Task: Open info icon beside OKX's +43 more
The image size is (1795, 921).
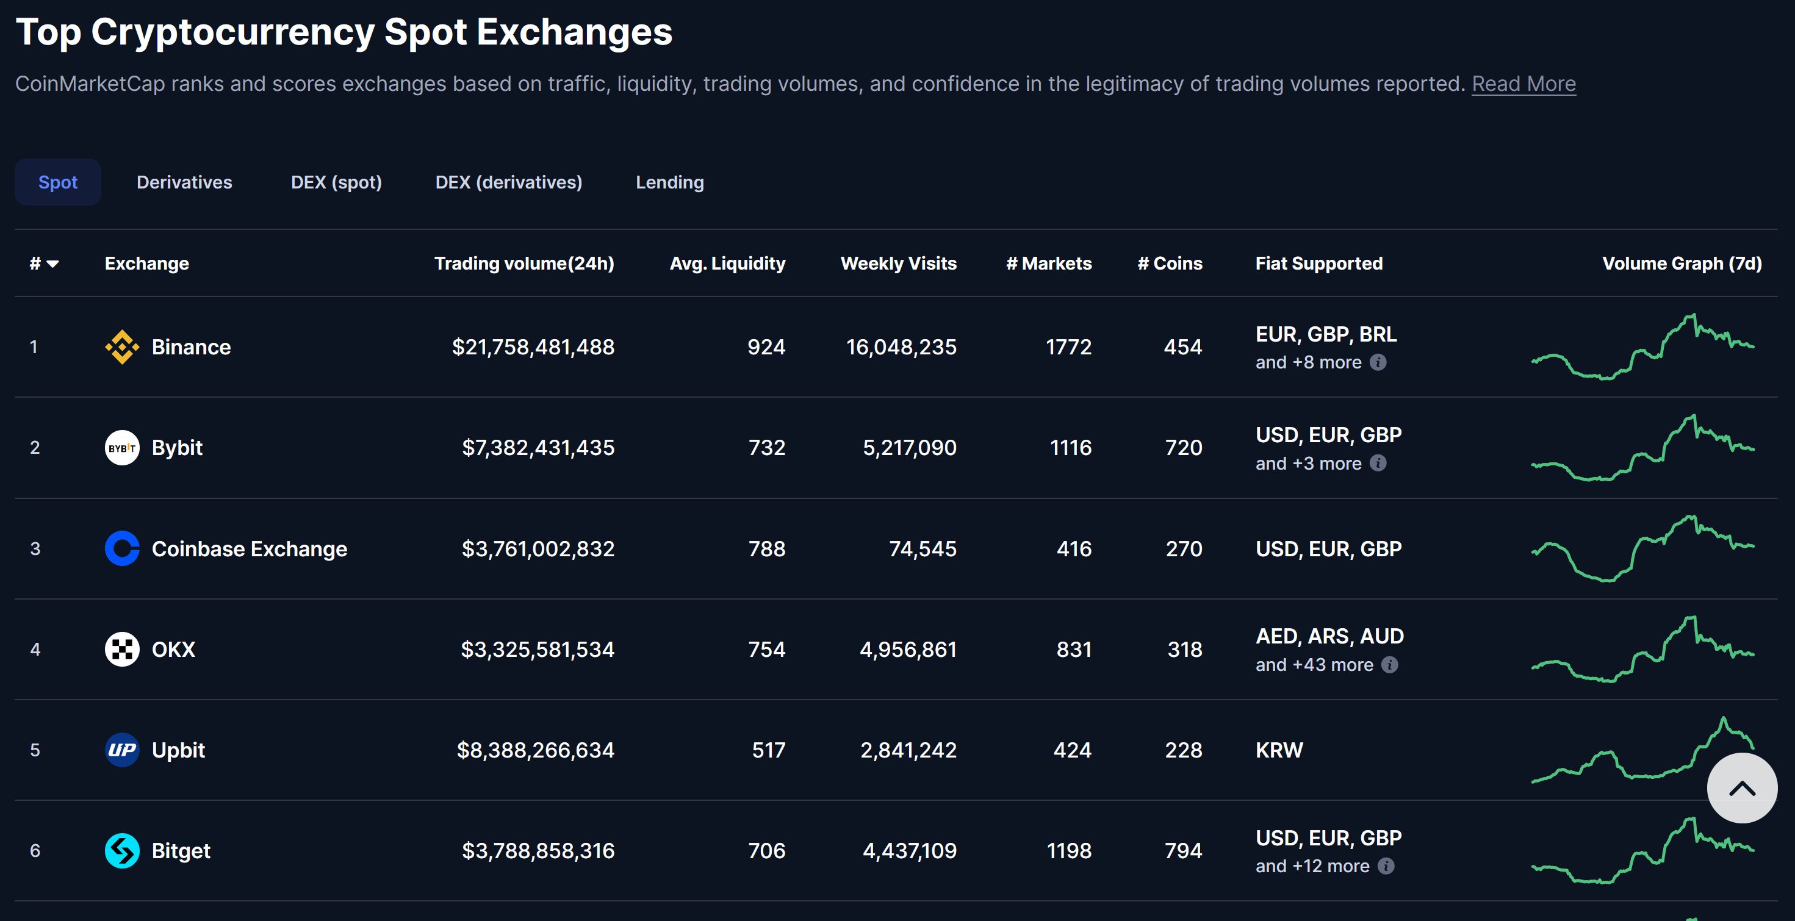Action: click(1389, 665)
